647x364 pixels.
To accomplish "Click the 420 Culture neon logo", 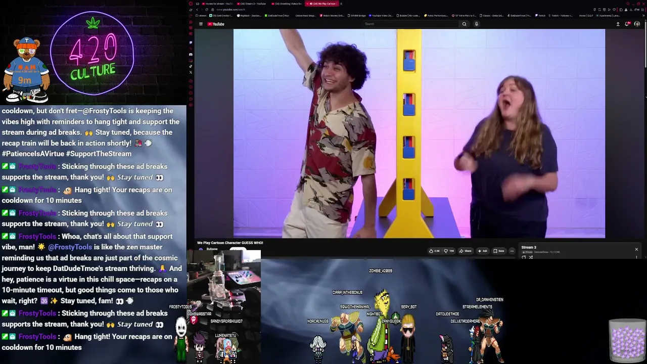I will 93,53.
